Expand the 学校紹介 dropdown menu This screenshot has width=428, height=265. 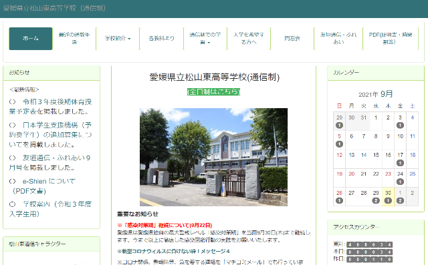click(118, 39)
